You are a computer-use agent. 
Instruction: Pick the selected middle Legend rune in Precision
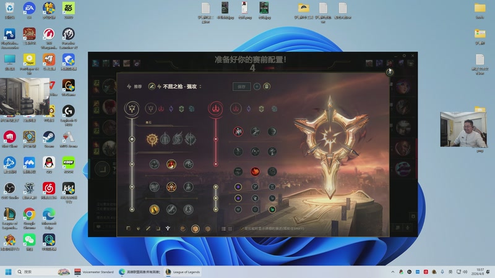pyautogui.click(x=171, y=187)
